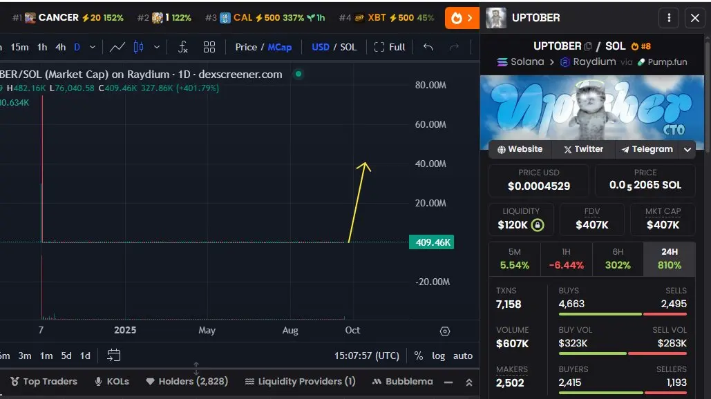Visit token Website link
The height and width of the screenshot is (399, 711).
[x=520, y=149]
